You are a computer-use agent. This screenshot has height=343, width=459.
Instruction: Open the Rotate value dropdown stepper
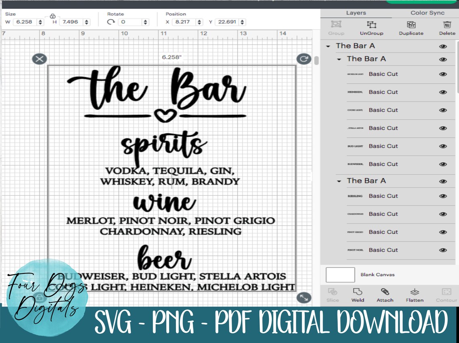(145, 22)
